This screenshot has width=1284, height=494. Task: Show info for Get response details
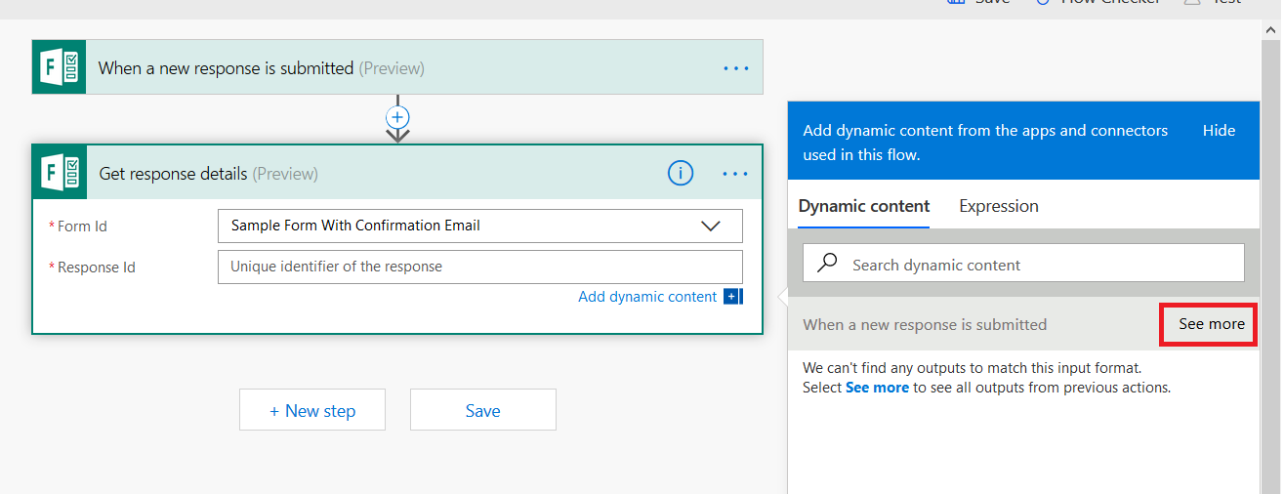(680, 173)
